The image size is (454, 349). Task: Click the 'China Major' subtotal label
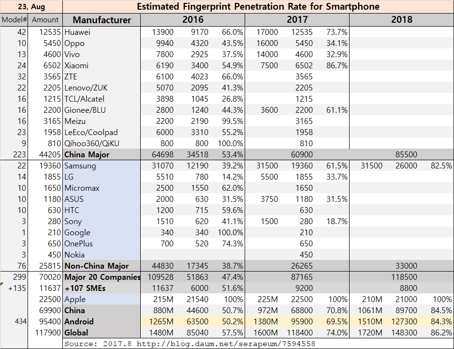click(x=102, y=154)
